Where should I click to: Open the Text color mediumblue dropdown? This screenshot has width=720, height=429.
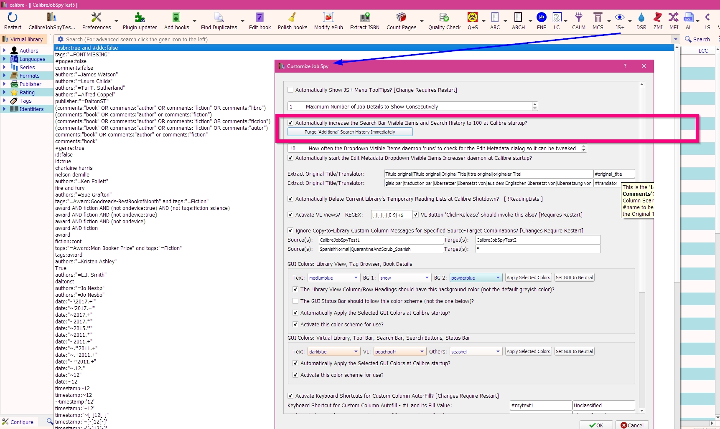click(x=334, y=278)
